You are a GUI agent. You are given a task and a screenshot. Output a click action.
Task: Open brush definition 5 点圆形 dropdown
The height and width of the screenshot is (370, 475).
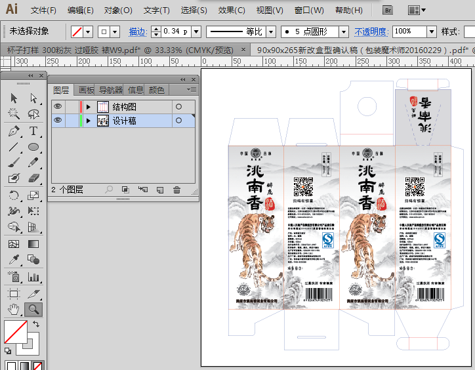point(344,31)
